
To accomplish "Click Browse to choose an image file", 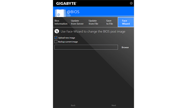I will click(125, 47).
